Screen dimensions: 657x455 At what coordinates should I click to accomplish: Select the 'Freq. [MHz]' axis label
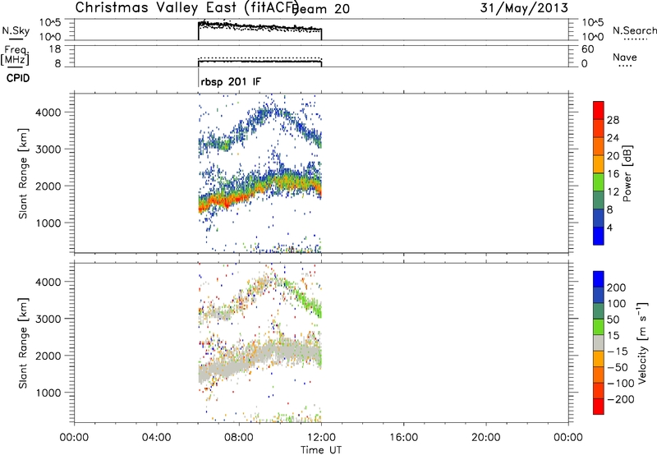click(x=15, y=55)
